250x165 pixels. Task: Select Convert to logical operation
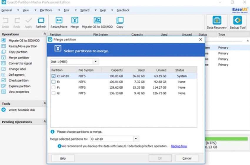coord(20,63)
